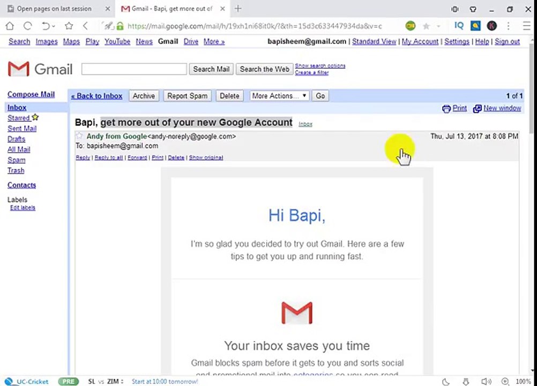Click the Reply link in message
Screen dimensions: 537x386
pos(83,158)
